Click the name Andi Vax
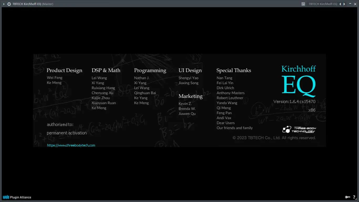This screenshot has height=202, width=359. [224, 118]
